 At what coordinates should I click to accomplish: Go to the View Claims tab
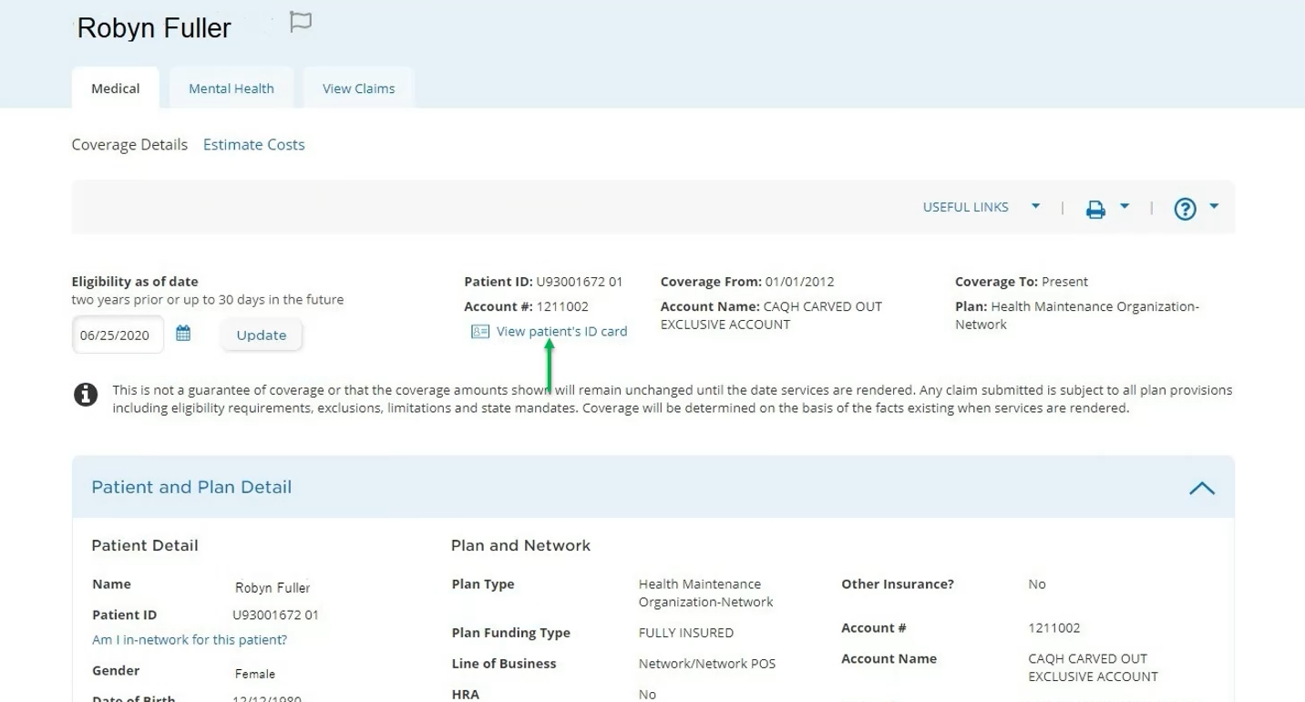pos(358,88)
